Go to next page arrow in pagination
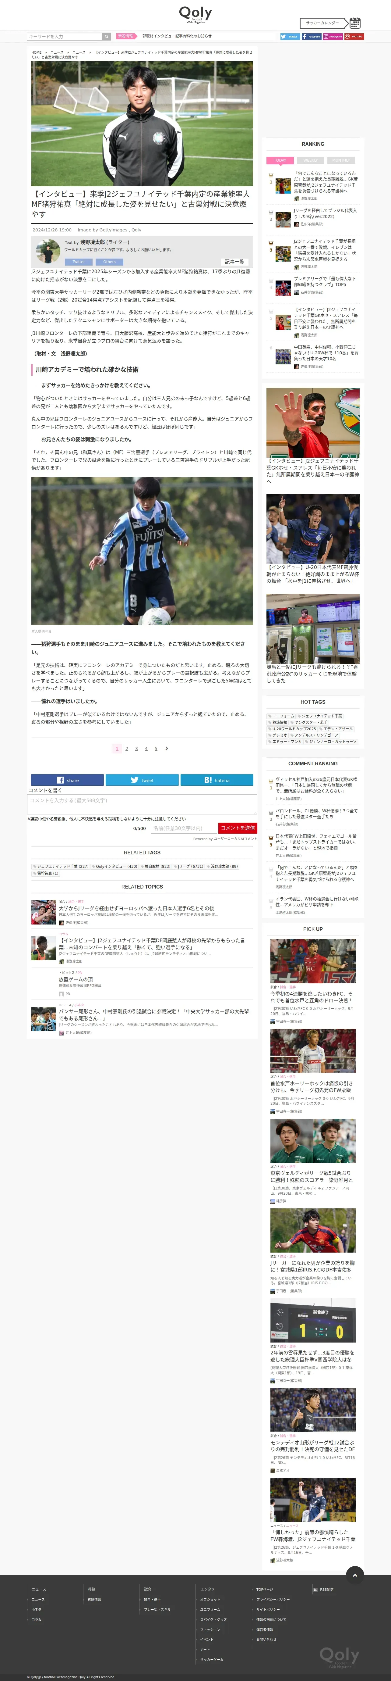 coord(167,749)
